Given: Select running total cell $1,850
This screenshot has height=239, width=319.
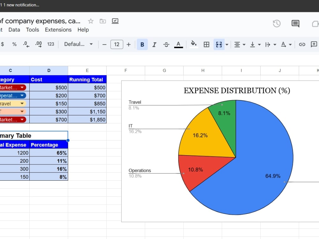Looking at the screenshot, I should click(x=87, y=120).
